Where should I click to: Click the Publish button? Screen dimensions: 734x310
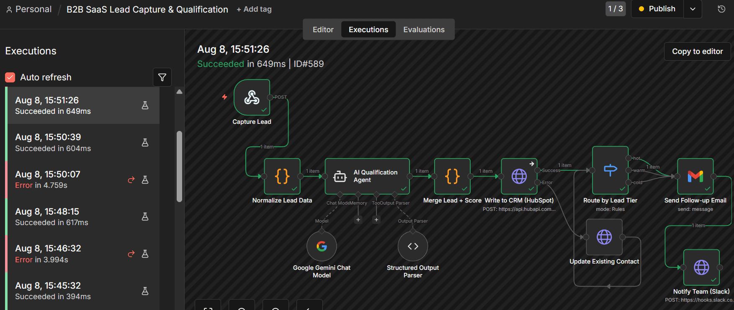point(657,9)
